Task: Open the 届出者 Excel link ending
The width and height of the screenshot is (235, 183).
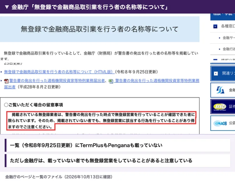Action: point(10,87)
